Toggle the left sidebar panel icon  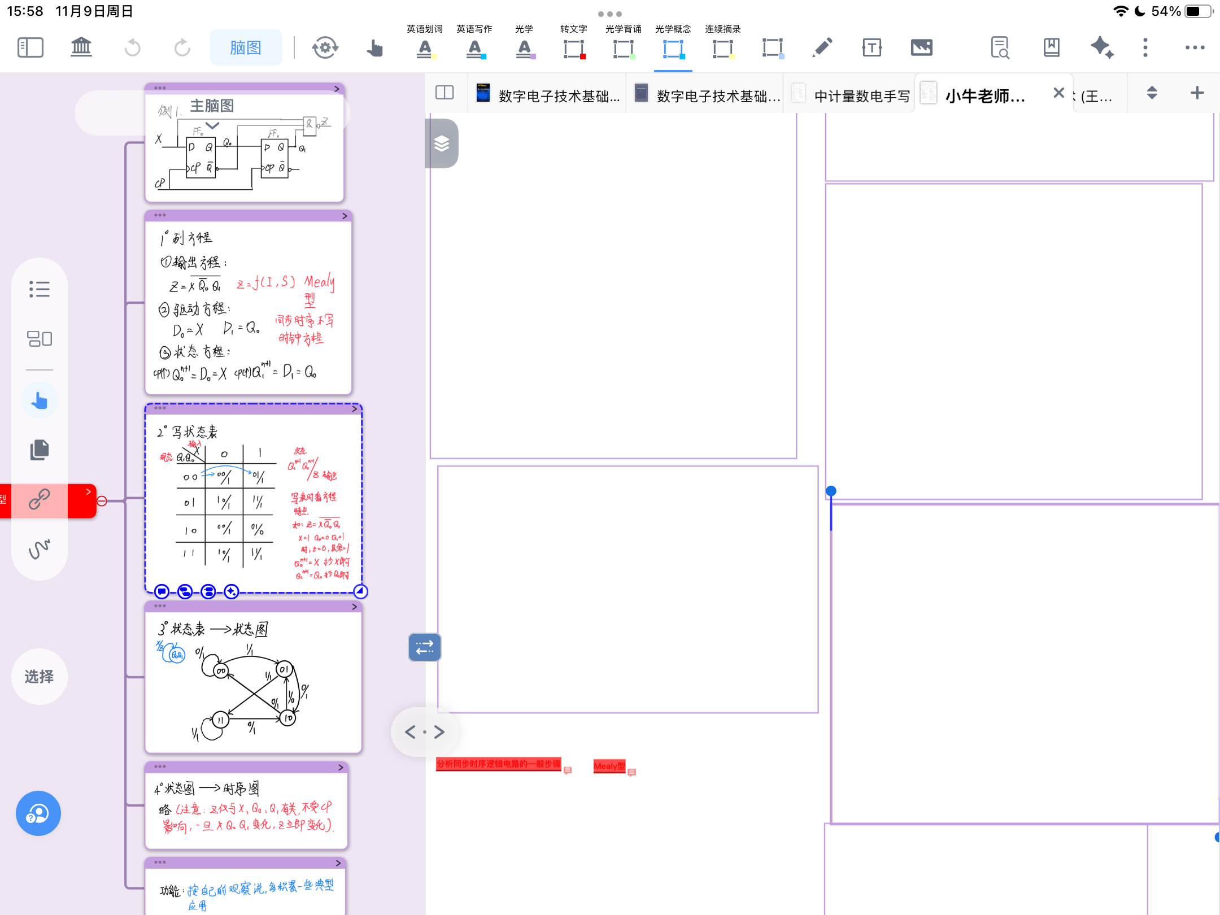pos(30,47)
